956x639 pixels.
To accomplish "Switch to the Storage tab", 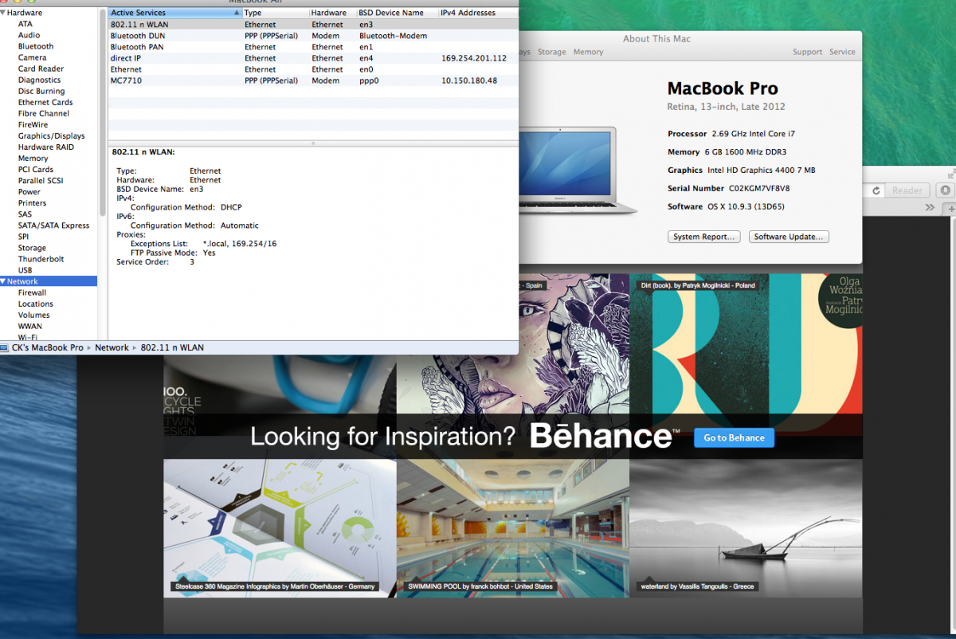I will pos(551,52).
